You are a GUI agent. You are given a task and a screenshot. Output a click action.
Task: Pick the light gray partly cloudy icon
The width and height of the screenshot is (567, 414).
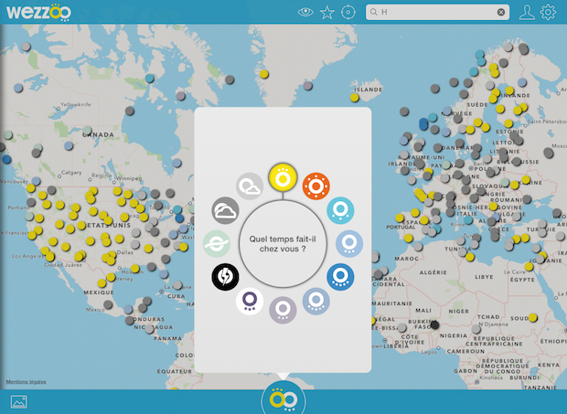click(250, 186)
